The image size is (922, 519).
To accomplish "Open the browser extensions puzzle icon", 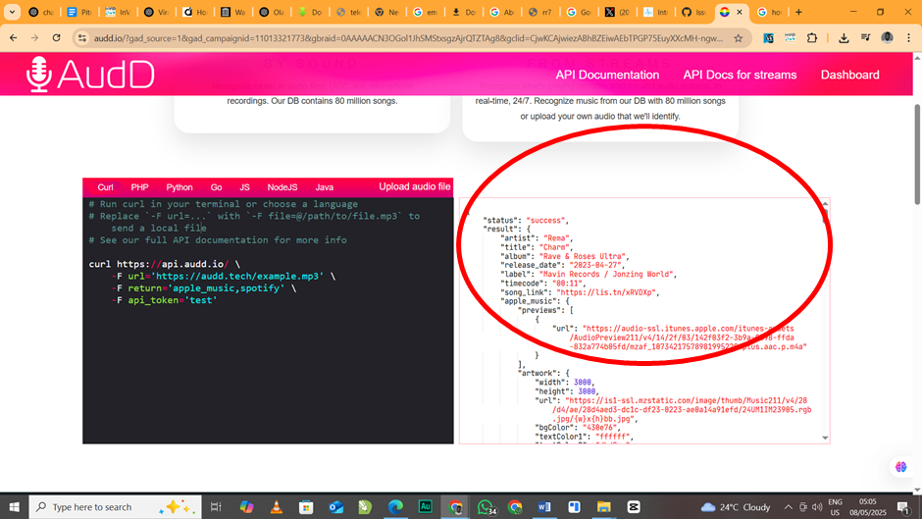I will click(x=812, y=37).
